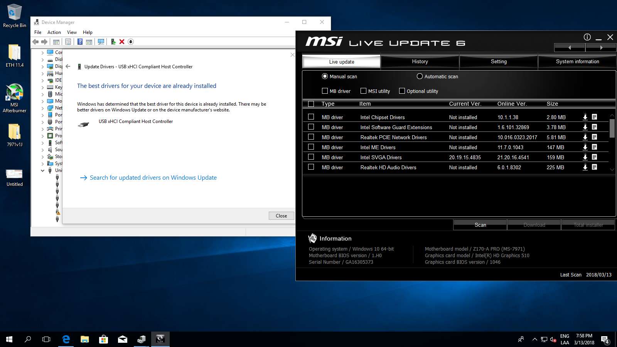Click the Scan for hardware changes monitor icon
Image resolution: width=617 pixels, height=347 pixels.
pyautogui.click(x=101, y=42)
